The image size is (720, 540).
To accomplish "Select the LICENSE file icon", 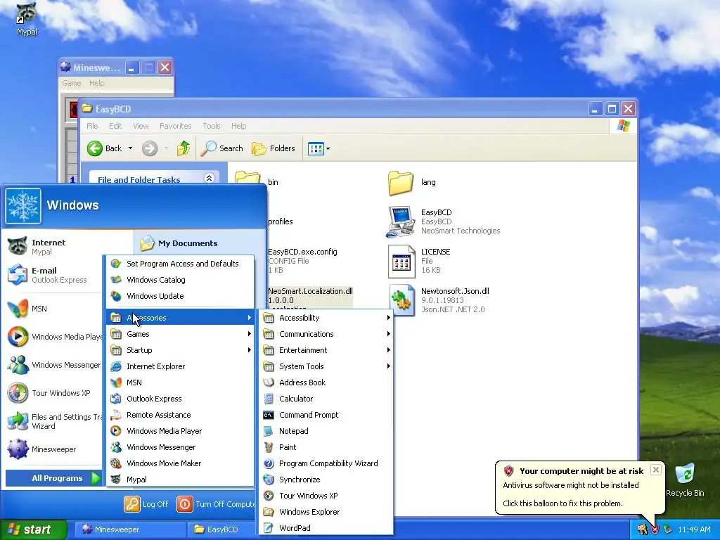I will click(401, 262).
